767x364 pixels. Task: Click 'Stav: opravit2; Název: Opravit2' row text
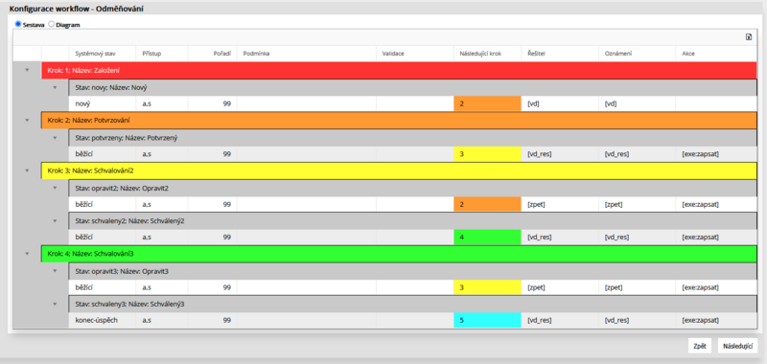[122, 188]
